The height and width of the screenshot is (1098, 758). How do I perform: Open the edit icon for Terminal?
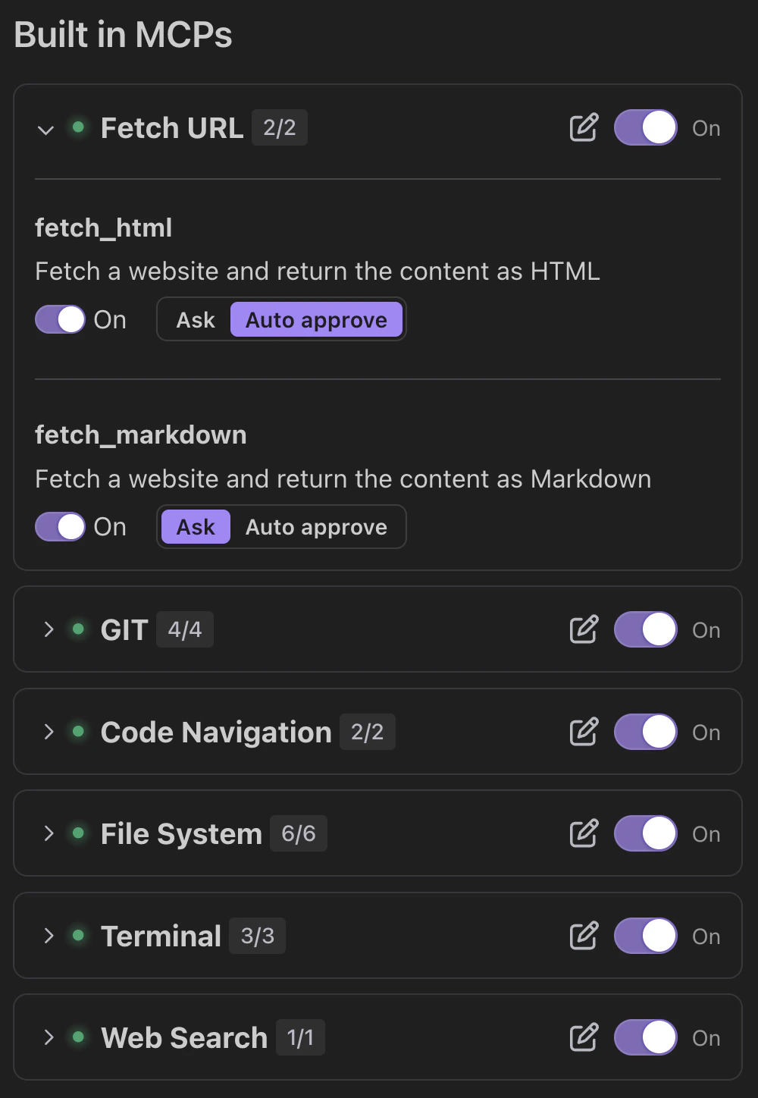pyautogui.click(x=583, y=936)
